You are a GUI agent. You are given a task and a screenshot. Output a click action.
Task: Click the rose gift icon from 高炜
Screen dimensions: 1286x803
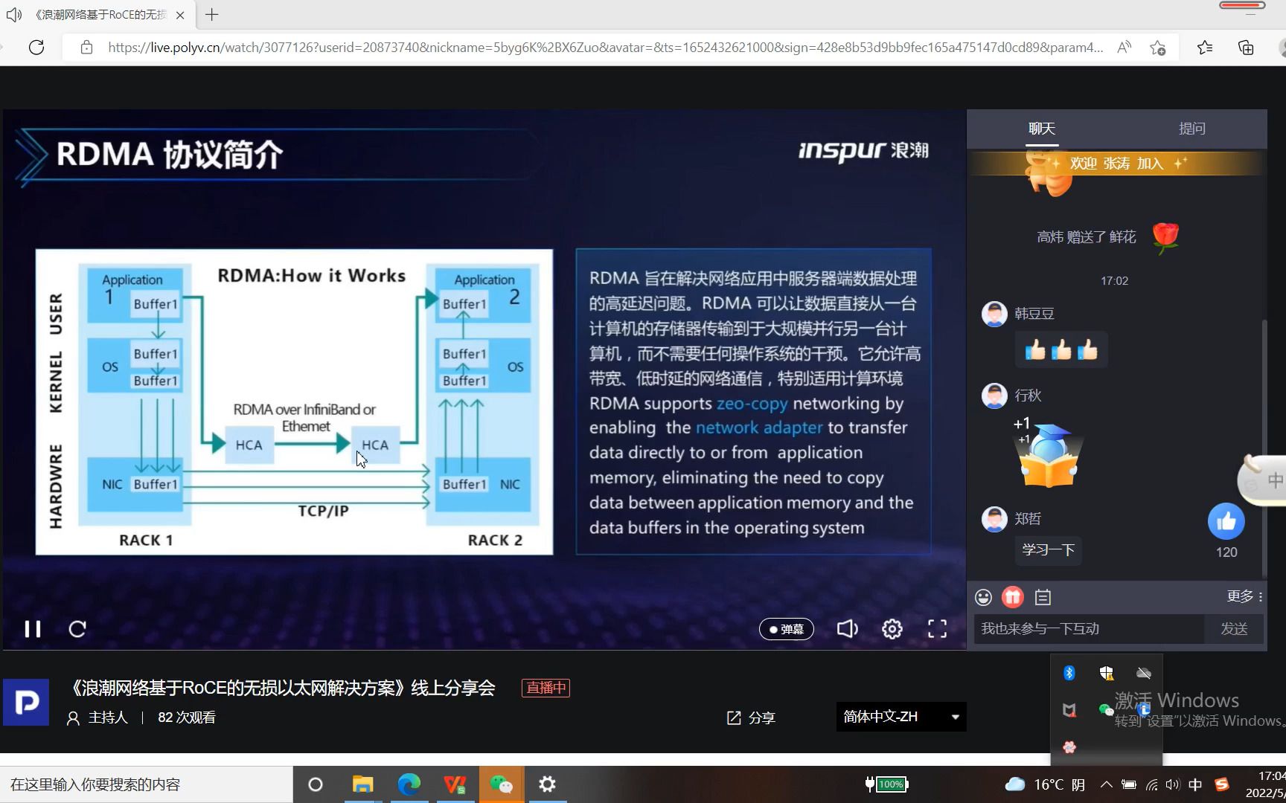pos(1165,238)
